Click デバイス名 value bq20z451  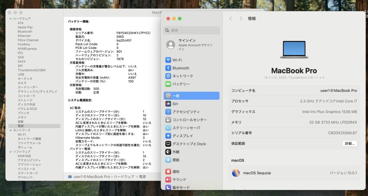(x=124, y=40)
